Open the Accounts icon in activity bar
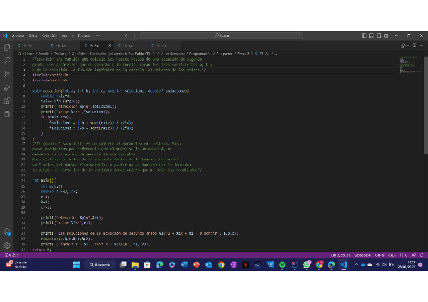This screenshot has height=302, width=428. pyautogui.click(x=7, y=232)
